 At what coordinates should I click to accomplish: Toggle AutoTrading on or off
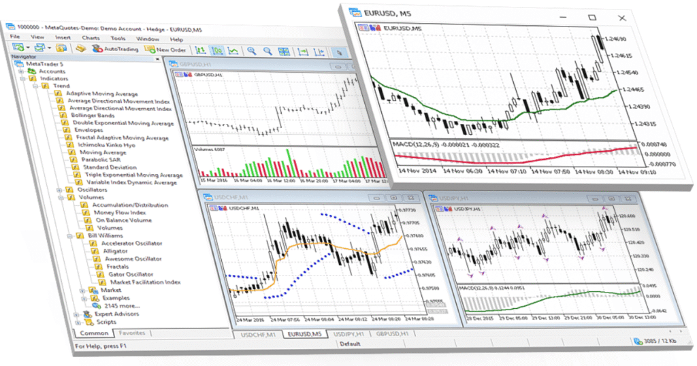tap(114, 49)
